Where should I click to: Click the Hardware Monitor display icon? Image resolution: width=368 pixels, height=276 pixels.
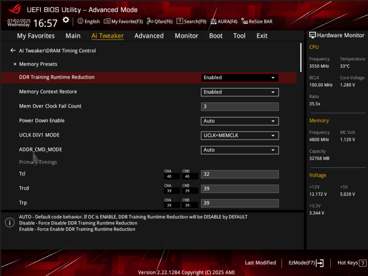[x=312, y=35]
